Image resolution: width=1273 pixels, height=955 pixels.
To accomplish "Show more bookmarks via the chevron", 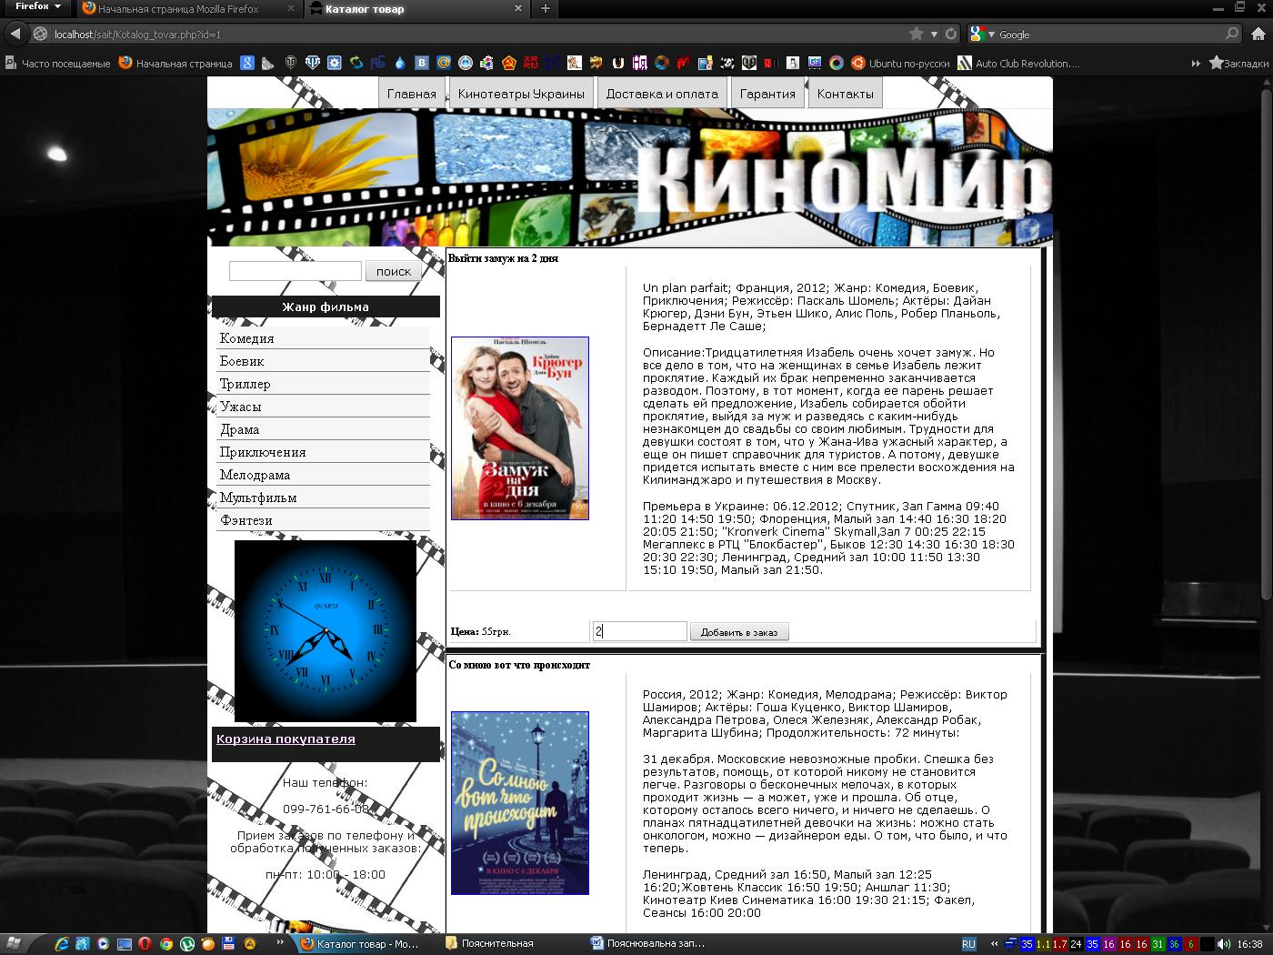I will [1196, 63].
